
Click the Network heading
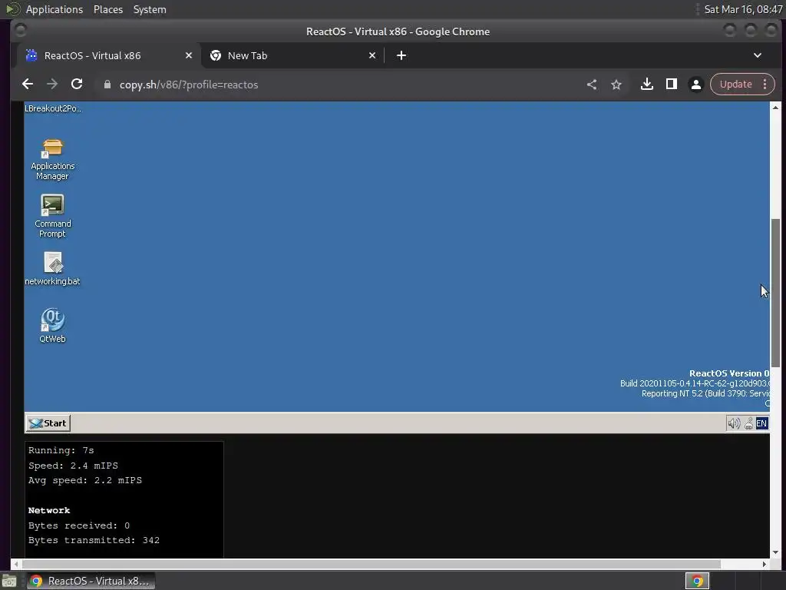[x=49, y=510]
